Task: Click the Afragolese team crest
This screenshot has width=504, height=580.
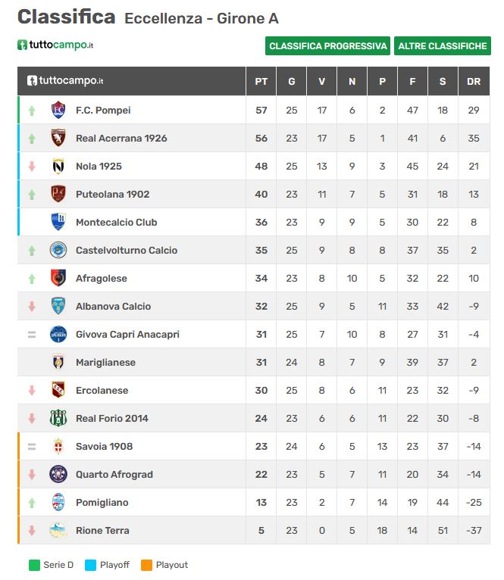Action: [58, 278]
